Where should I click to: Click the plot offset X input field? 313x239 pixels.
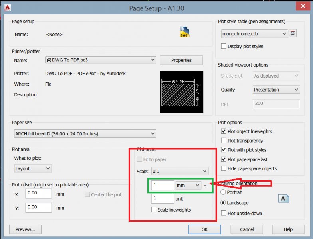pos(38,194)
